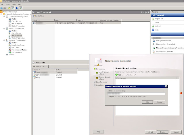
Task: Collapse the Microsoft Exchange On-Premises node
Action: 1,14
